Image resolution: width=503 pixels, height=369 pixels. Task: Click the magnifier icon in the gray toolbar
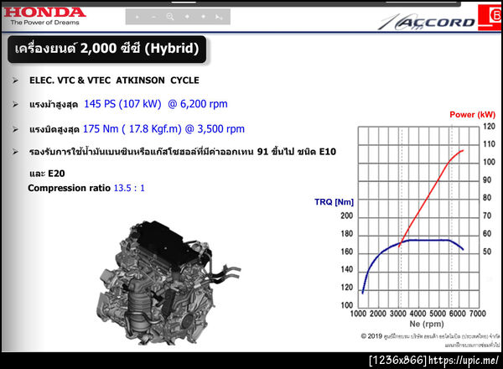point(170,17)
